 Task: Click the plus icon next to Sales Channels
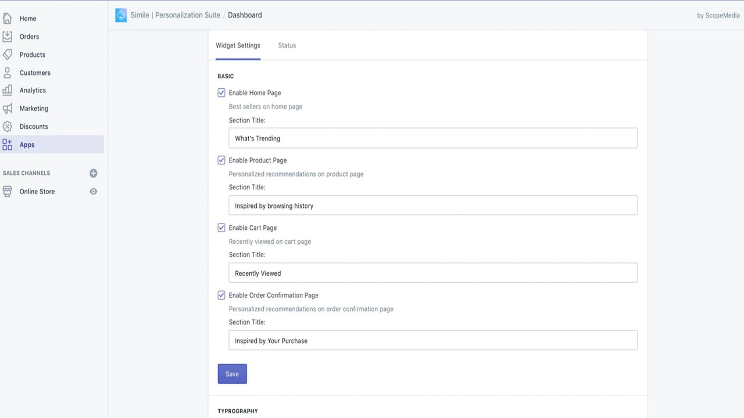pyautogui.click(x=94, y=172)
